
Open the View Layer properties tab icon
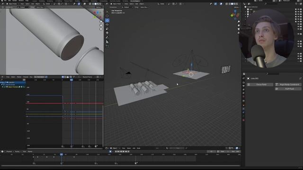coord(244,90)
